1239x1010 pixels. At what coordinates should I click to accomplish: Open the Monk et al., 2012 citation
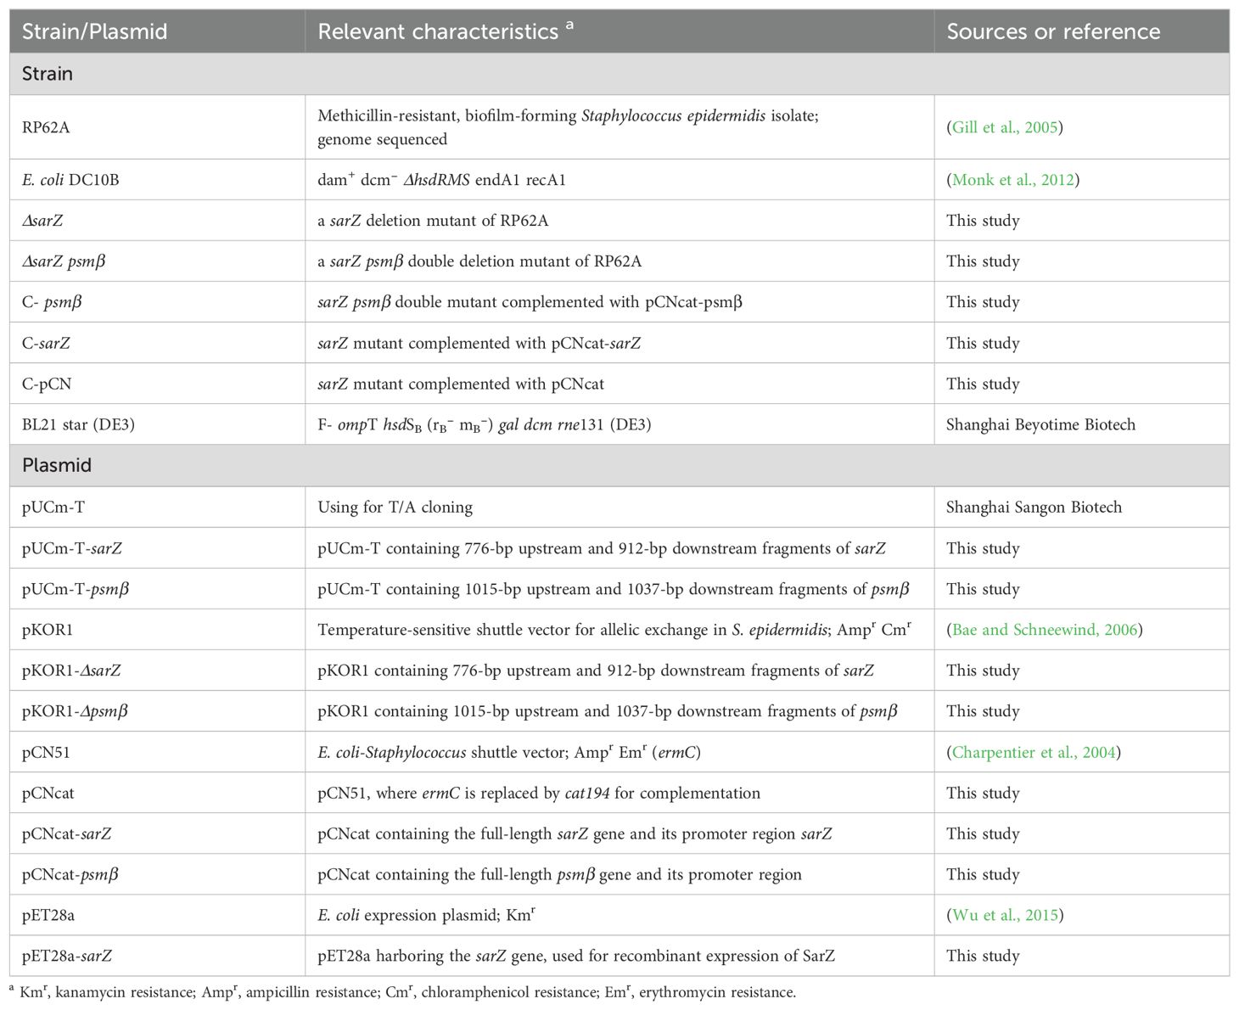(1013, 180)
